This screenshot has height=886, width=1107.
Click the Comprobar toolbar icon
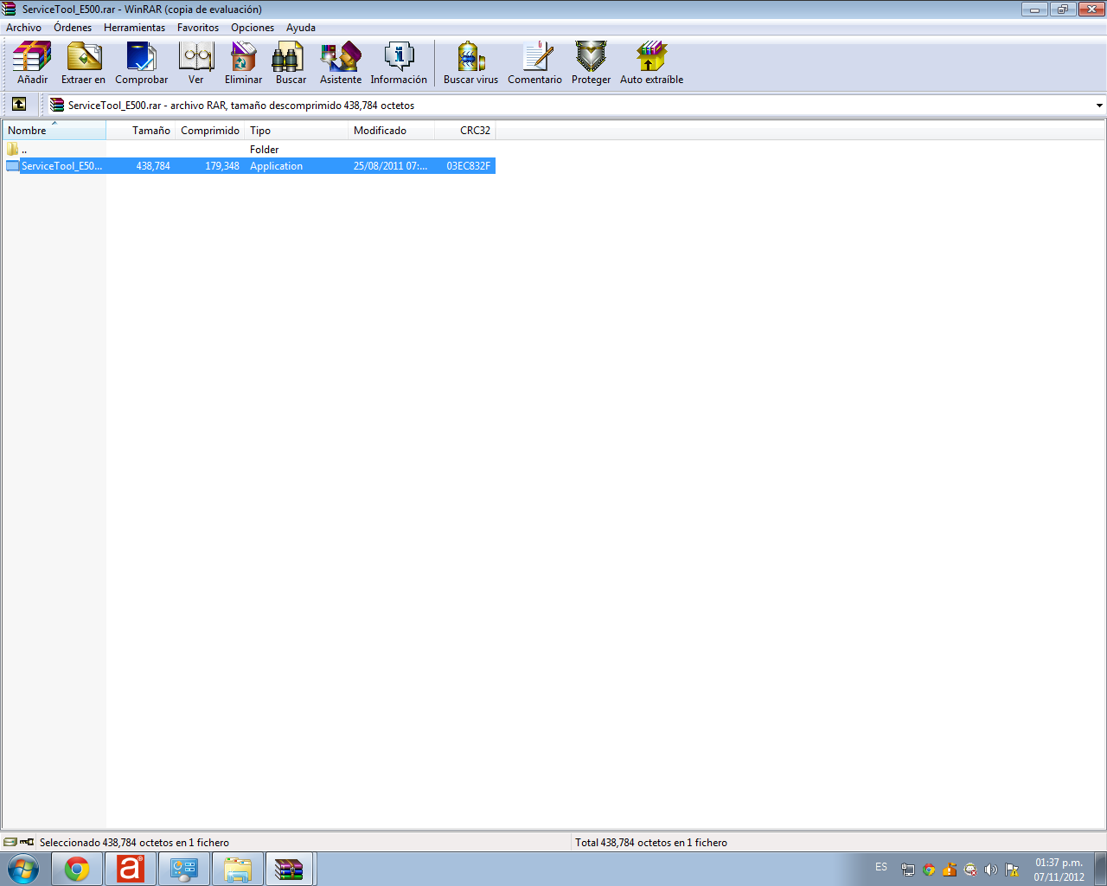pos(141,63)
